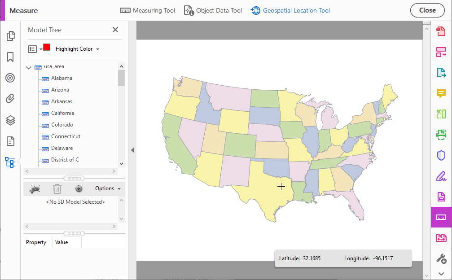Open the Create PDF tool icon
Screen dimensions: 452x280
click(441, 31)
